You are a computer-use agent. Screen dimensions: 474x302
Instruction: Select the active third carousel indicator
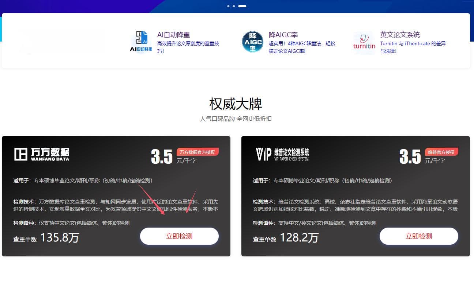(x=242, y=6)
